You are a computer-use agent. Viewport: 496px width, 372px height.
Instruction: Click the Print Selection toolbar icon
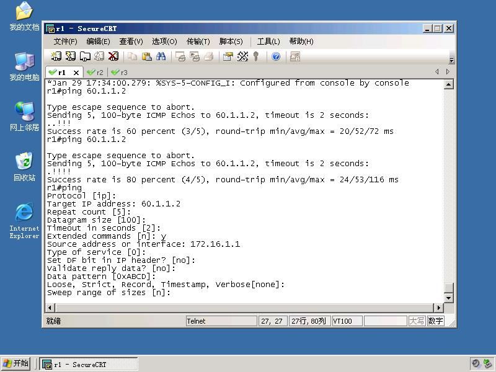coord(195,56)
